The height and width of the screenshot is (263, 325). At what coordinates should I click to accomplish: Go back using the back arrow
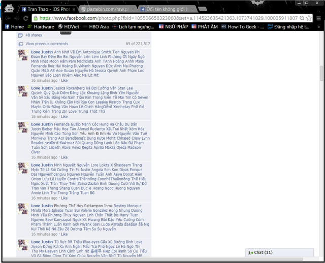tap(8, 18)
